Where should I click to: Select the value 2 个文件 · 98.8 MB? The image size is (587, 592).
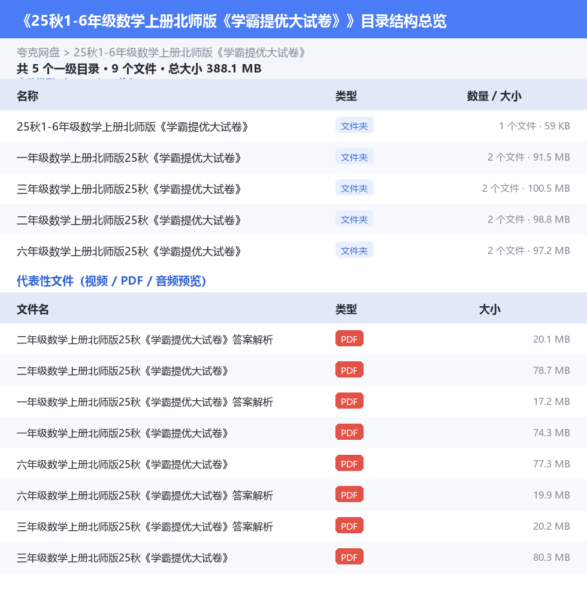(x=529, y=219)
